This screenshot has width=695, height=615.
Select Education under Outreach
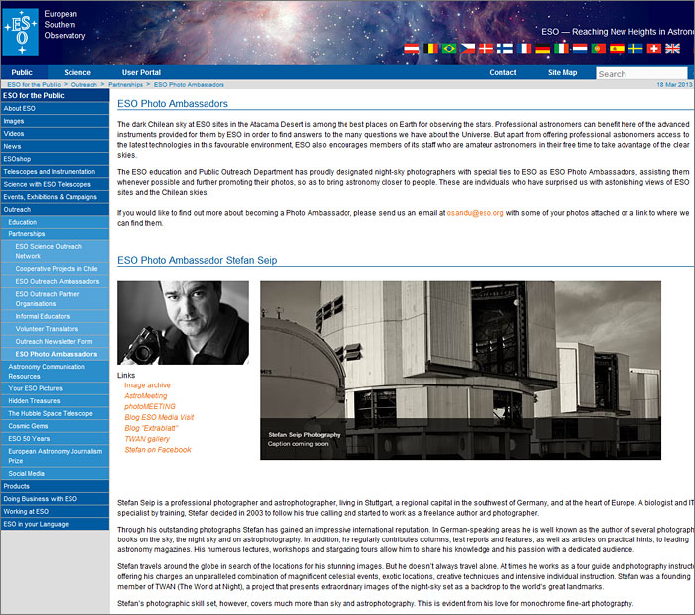[55, 222]
